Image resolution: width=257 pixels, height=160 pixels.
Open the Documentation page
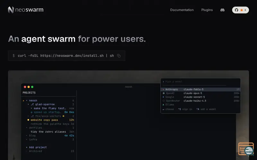tap(182, 10)
